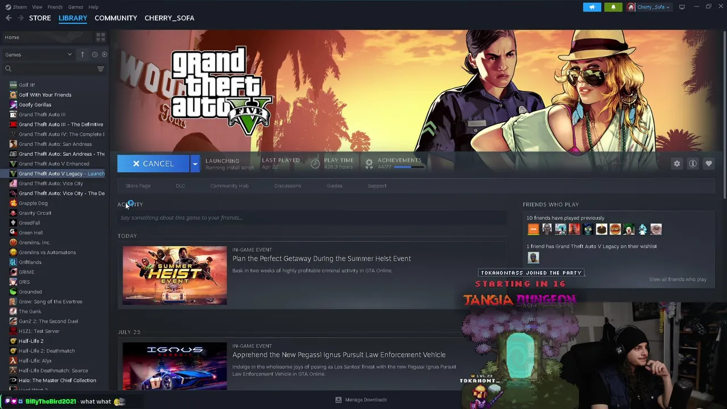Image resolution: width=727 pixels, height=409 pixels.
Task: Open the Guides link
Action: click(x=335, y=186)
